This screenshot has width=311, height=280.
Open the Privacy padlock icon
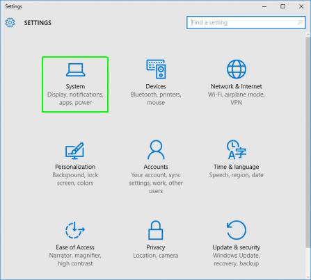pyautogui.click(x=156, y=230)
